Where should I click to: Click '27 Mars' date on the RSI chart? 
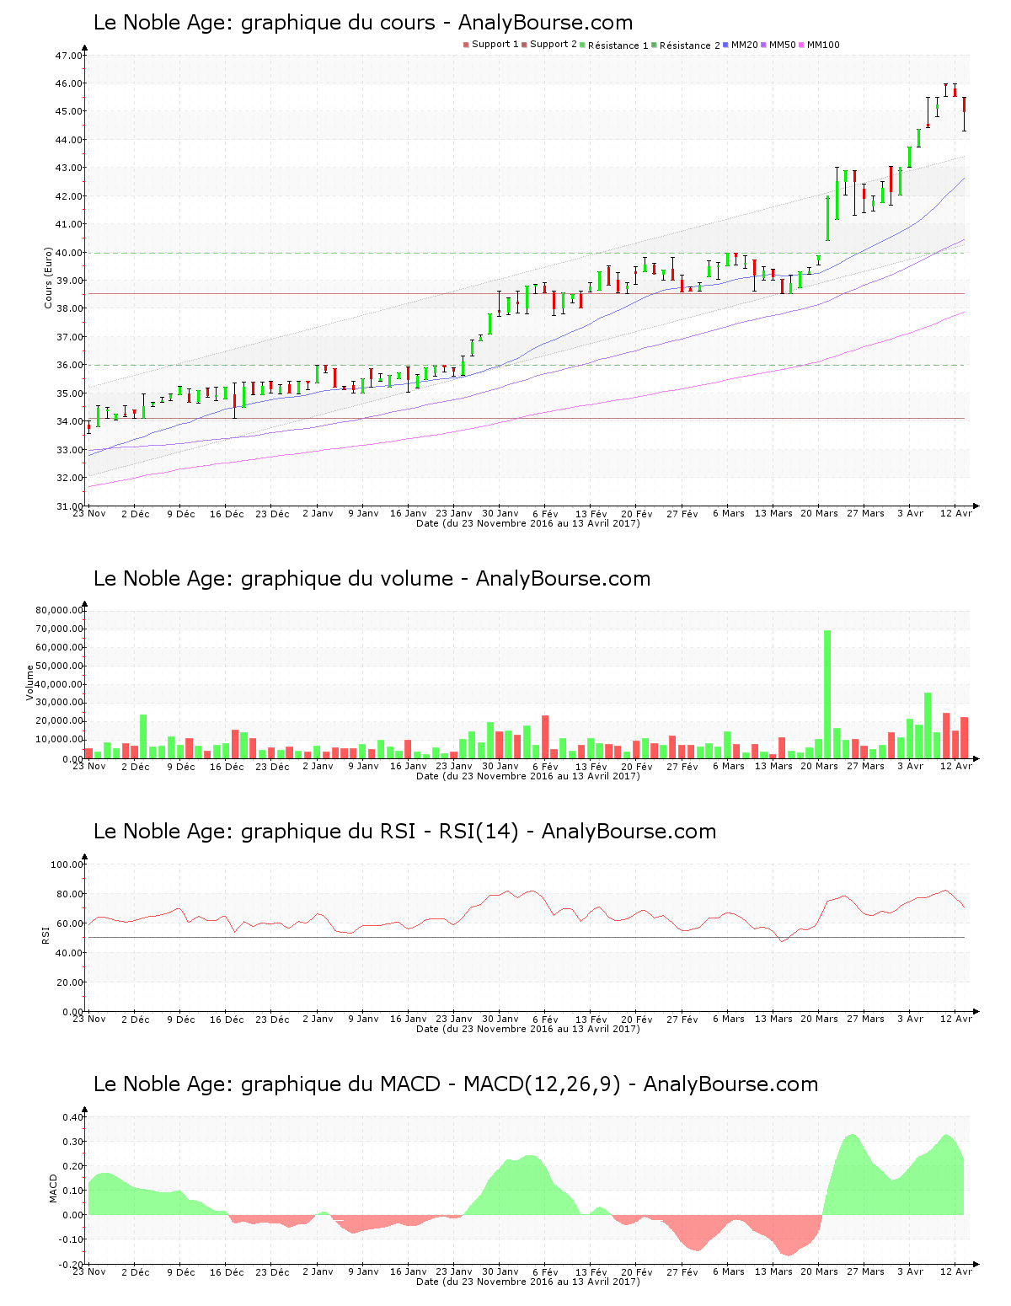865,1019
